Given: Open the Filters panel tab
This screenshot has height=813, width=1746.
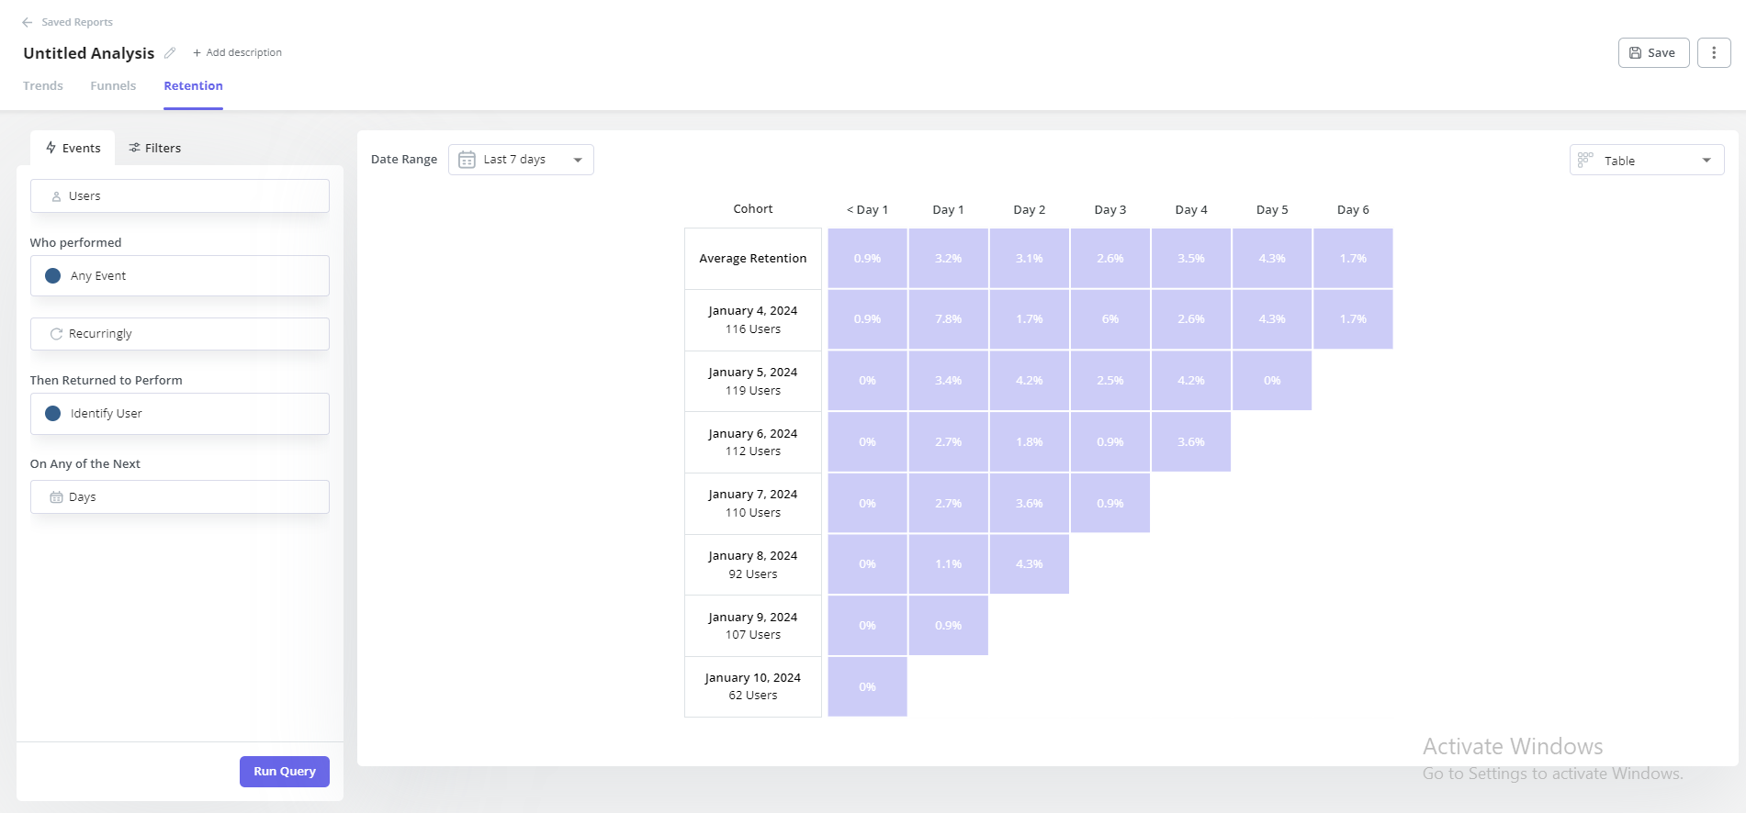Looking at the screenshot, I should (154, 148).
